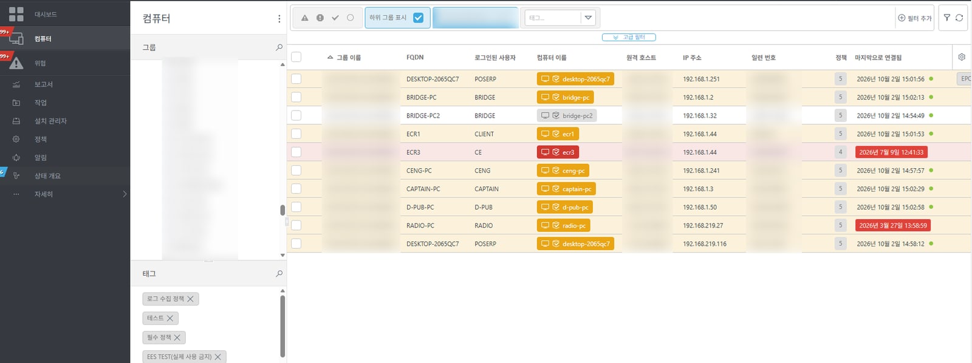Open the 태그 filter dropdown arrow
972x363 pixels.
click(588, 18)
